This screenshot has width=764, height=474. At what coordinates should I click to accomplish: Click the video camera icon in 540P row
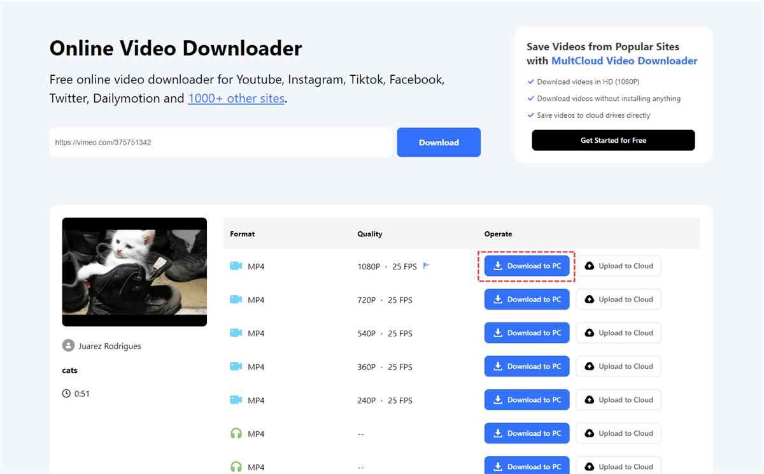[x=236, y=333]
